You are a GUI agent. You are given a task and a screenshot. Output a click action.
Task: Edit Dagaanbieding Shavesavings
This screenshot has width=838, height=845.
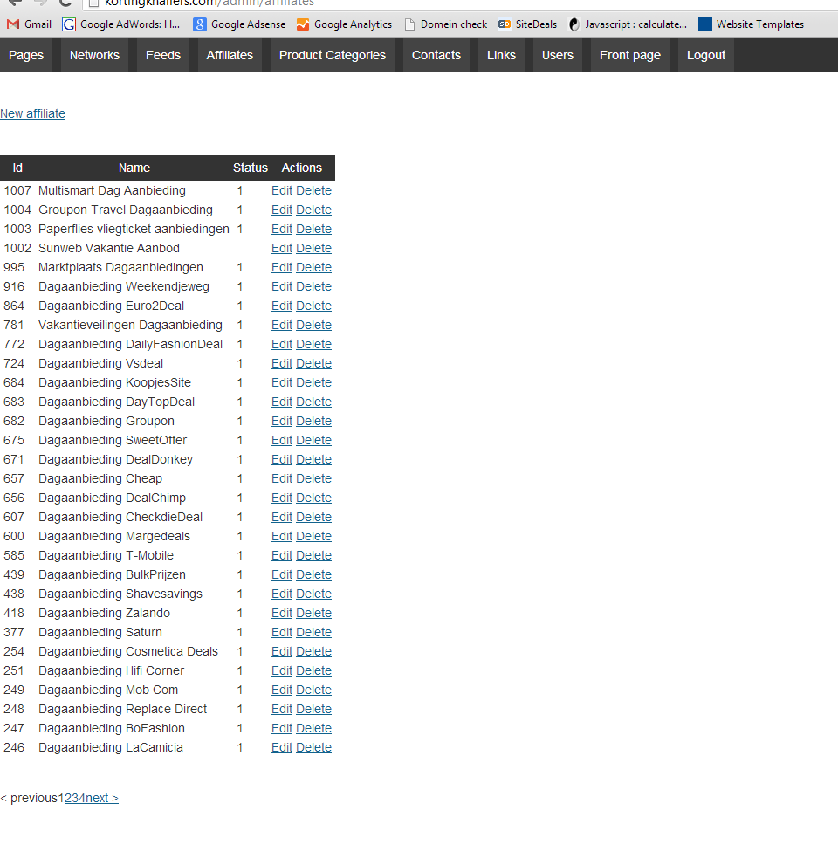[x=281, y=594]
